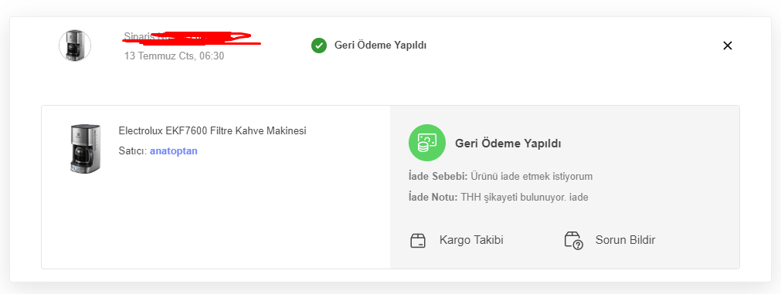Click the İade Notu note line

pos(498,198)
